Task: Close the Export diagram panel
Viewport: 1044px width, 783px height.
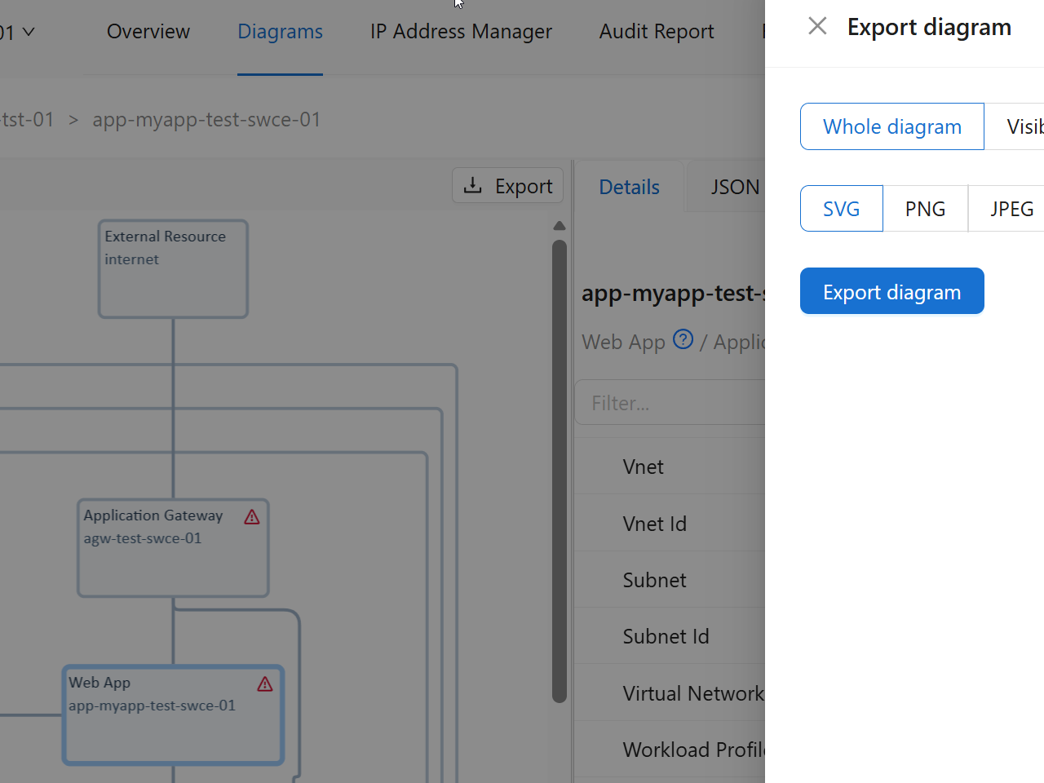Action: coord(817,26)
